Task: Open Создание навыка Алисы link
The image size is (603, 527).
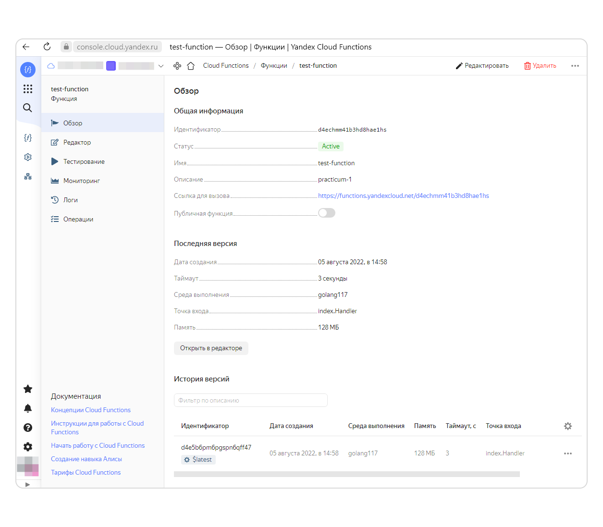Action: (x=86, y=459)
